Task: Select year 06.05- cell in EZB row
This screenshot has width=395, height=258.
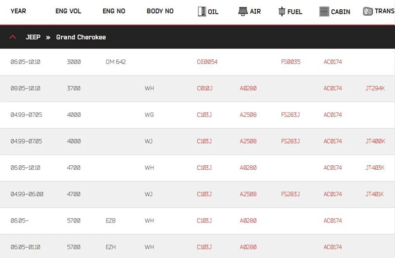Action: point(19,221)
